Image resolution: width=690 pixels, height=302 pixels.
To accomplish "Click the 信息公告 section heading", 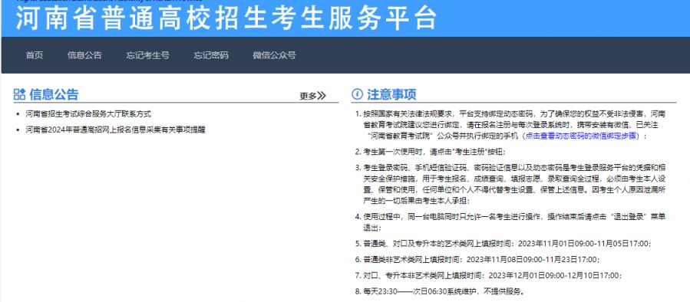I will pyautogui.click(x=54, y=94).
